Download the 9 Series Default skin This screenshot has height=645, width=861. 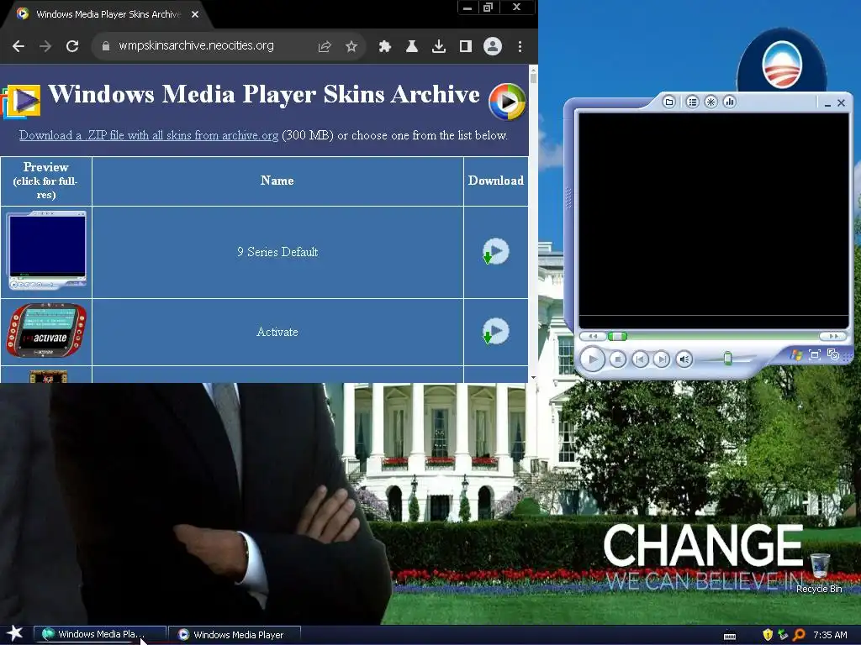click(496, 251)
